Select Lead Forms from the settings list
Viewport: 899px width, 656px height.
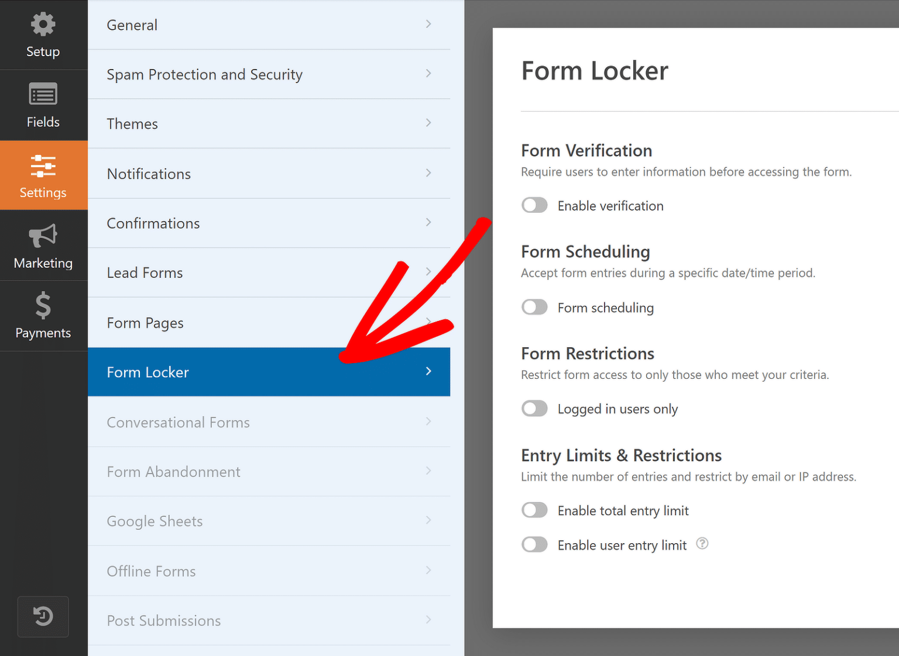tap(269, 272)
